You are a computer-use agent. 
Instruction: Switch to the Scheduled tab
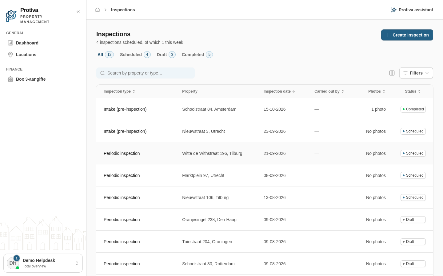point(135,55)
